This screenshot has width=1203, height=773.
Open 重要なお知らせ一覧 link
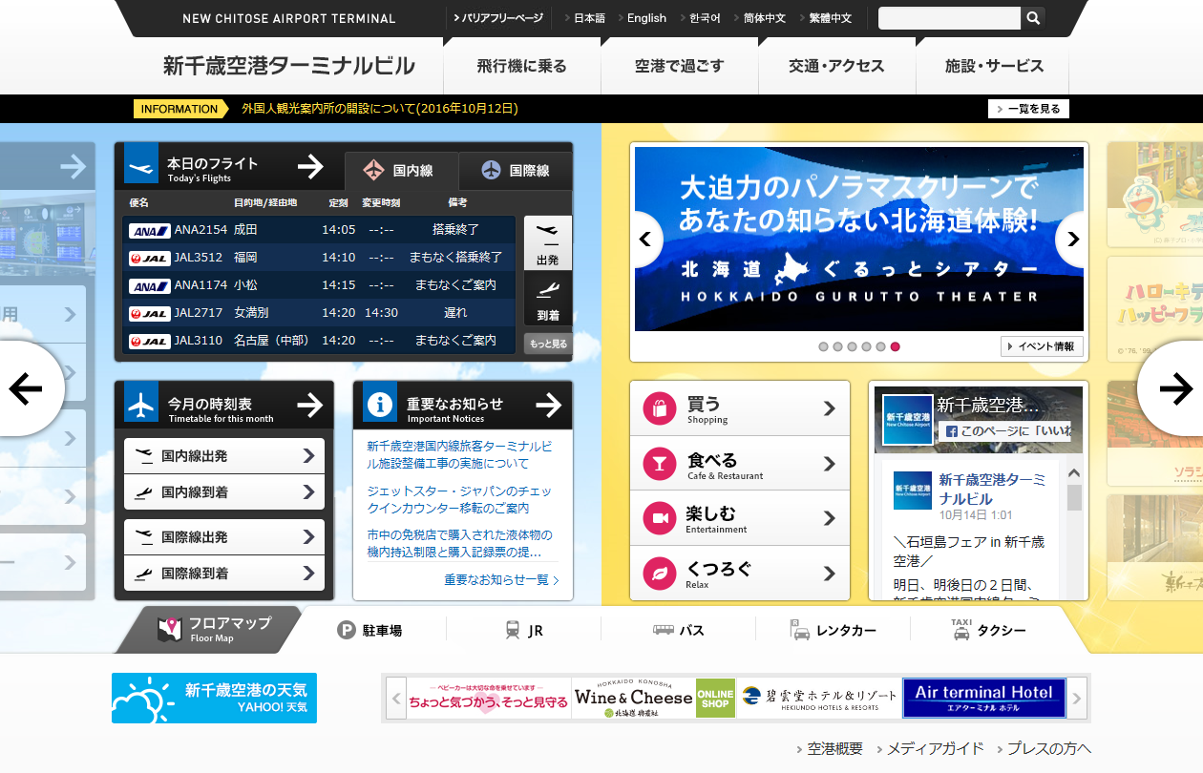click(501, 580)
